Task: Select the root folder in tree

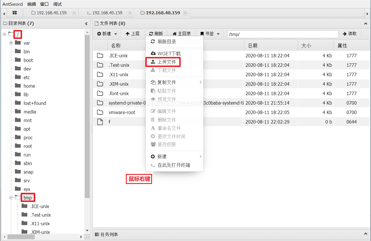Action: [x=28, y=146]
